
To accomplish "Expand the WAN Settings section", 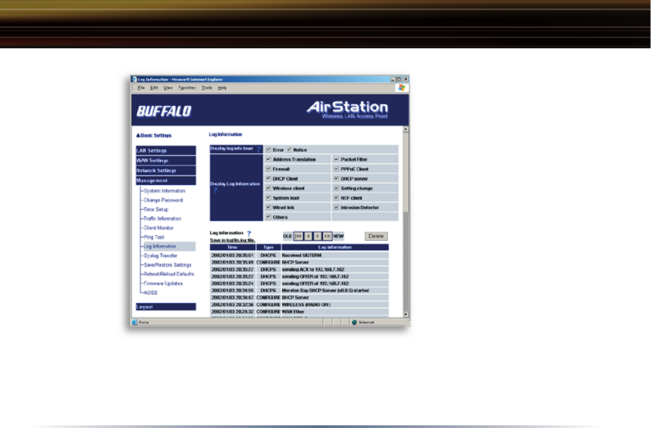I will 166,160.
